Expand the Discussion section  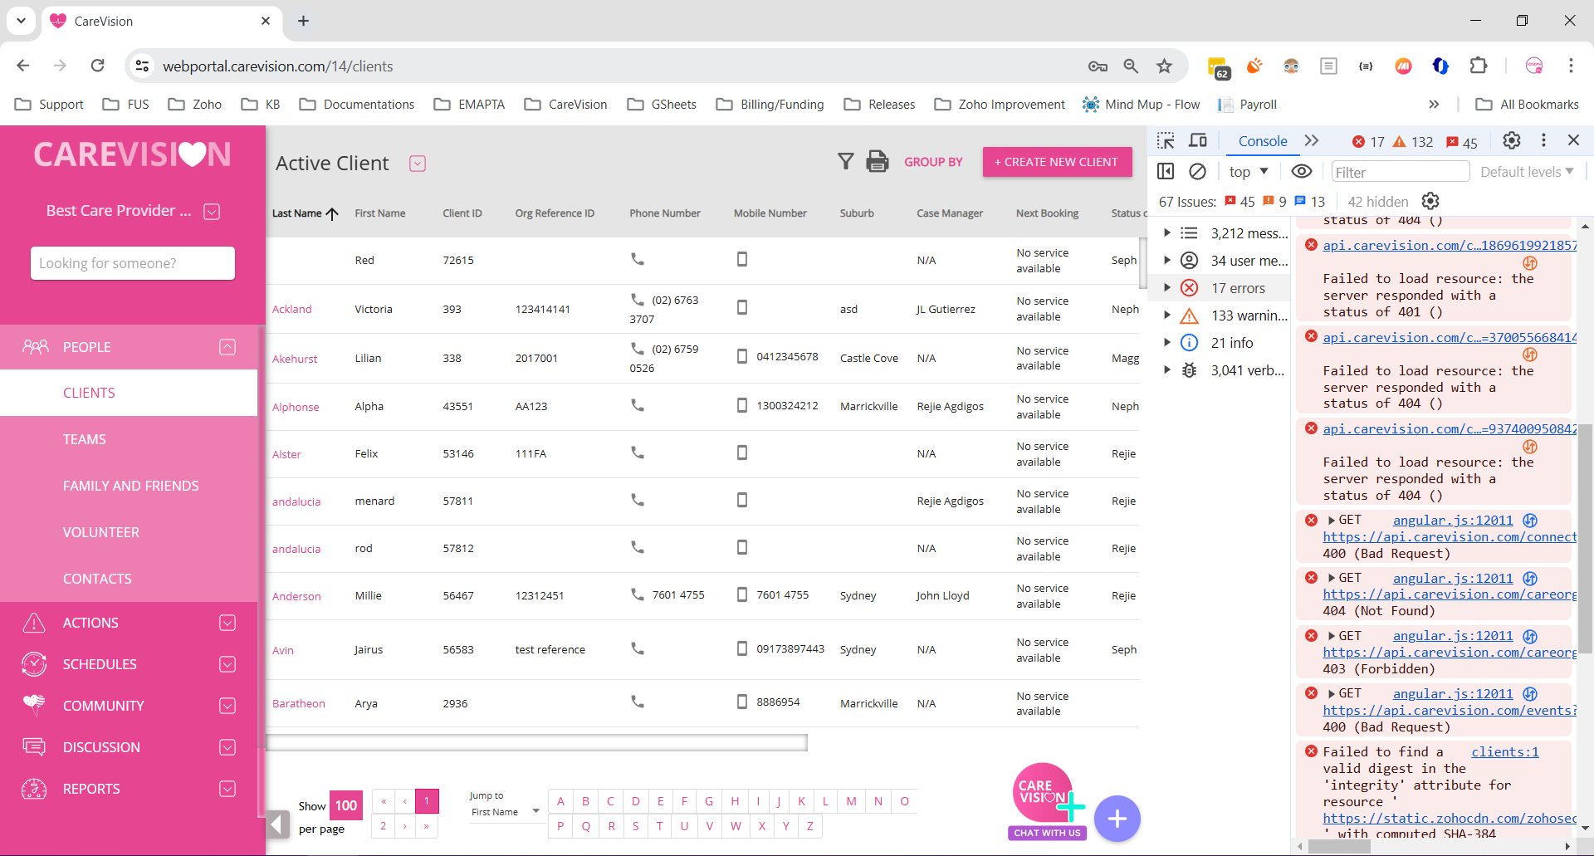tap(227, 747)
